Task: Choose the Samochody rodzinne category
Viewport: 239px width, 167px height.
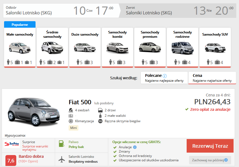Action: (182, 47)
